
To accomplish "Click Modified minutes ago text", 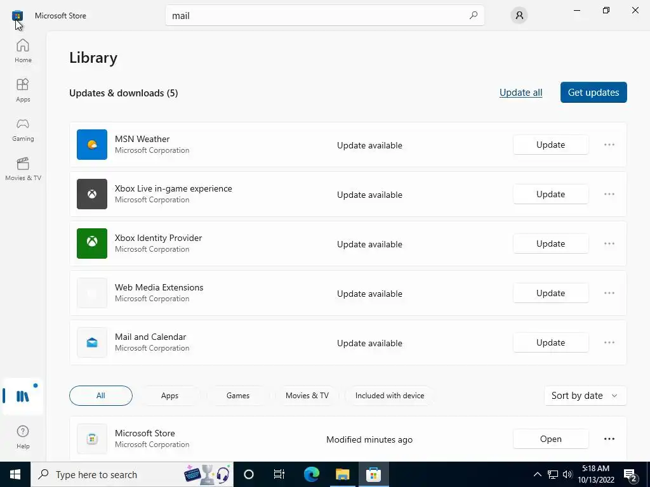I will 369,440.
